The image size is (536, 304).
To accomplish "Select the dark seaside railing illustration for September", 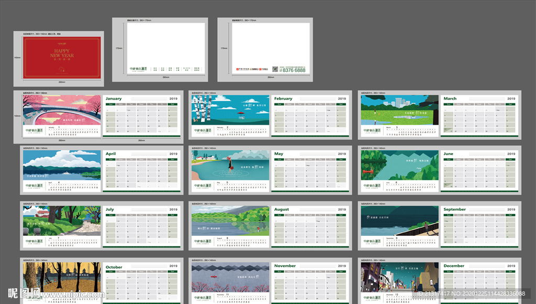I will coord(399,221).
